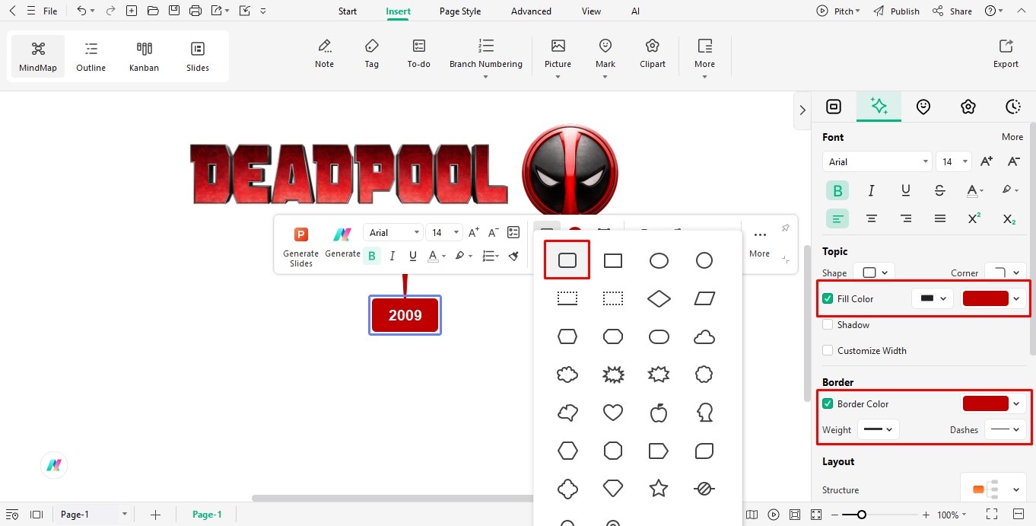
Task: Open the Corner style dropdown
Action: tap(1005, 273)
